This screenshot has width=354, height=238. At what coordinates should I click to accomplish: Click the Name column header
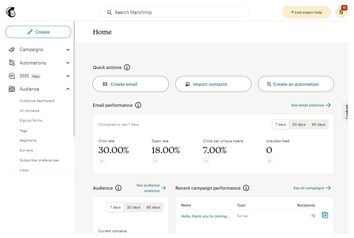(186, 205)
